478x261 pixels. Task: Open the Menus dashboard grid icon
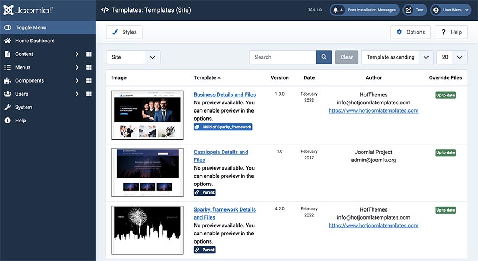89,67
